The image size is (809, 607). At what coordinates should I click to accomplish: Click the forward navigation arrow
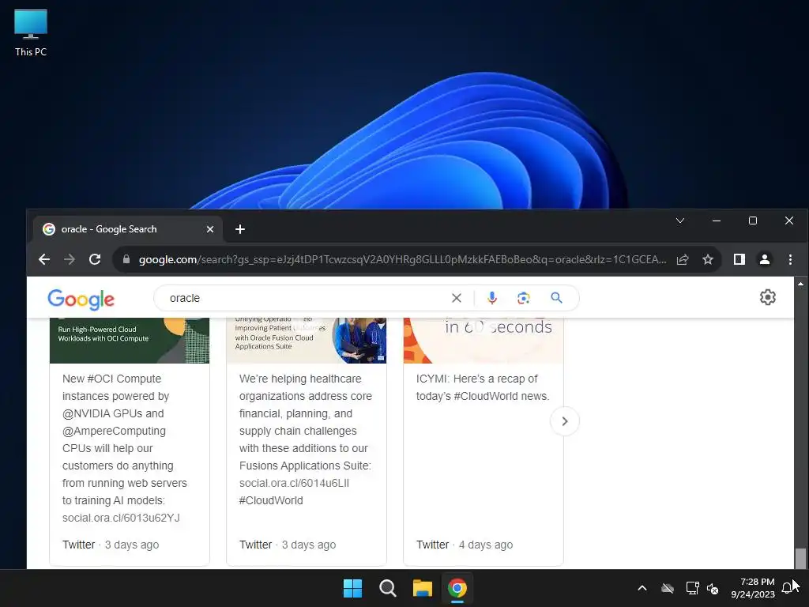tap(70, 259)
